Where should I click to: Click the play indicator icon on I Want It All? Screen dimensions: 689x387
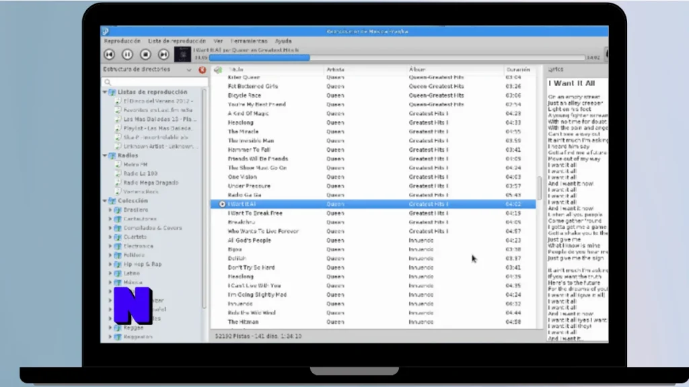pyautogui.click(x=222, y=204)
